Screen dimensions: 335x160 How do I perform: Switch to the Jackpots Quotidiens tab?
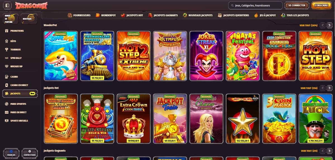pos(233,15)
